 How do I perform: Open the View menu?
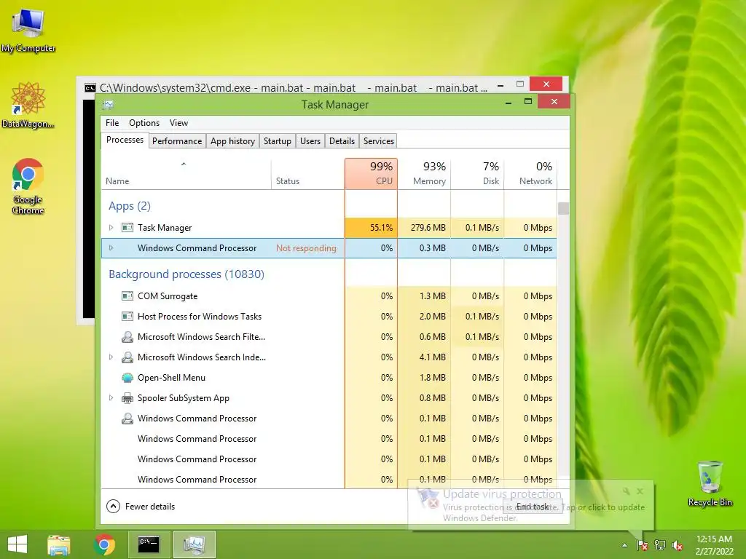tap(179, 123)
